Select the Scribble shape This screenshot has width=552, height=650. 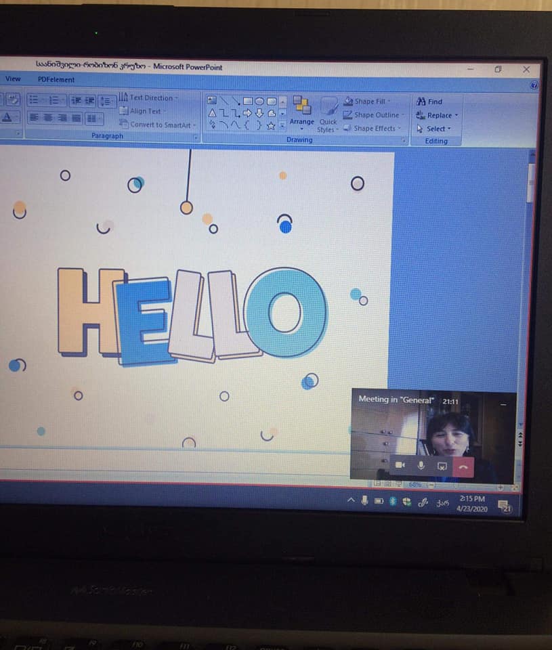[x=212, y=125]
